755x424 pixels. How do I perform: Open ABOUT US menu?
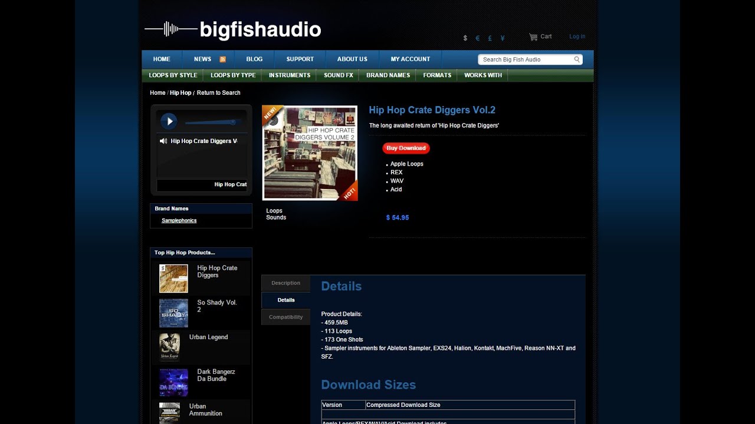[x=352, y=59]
